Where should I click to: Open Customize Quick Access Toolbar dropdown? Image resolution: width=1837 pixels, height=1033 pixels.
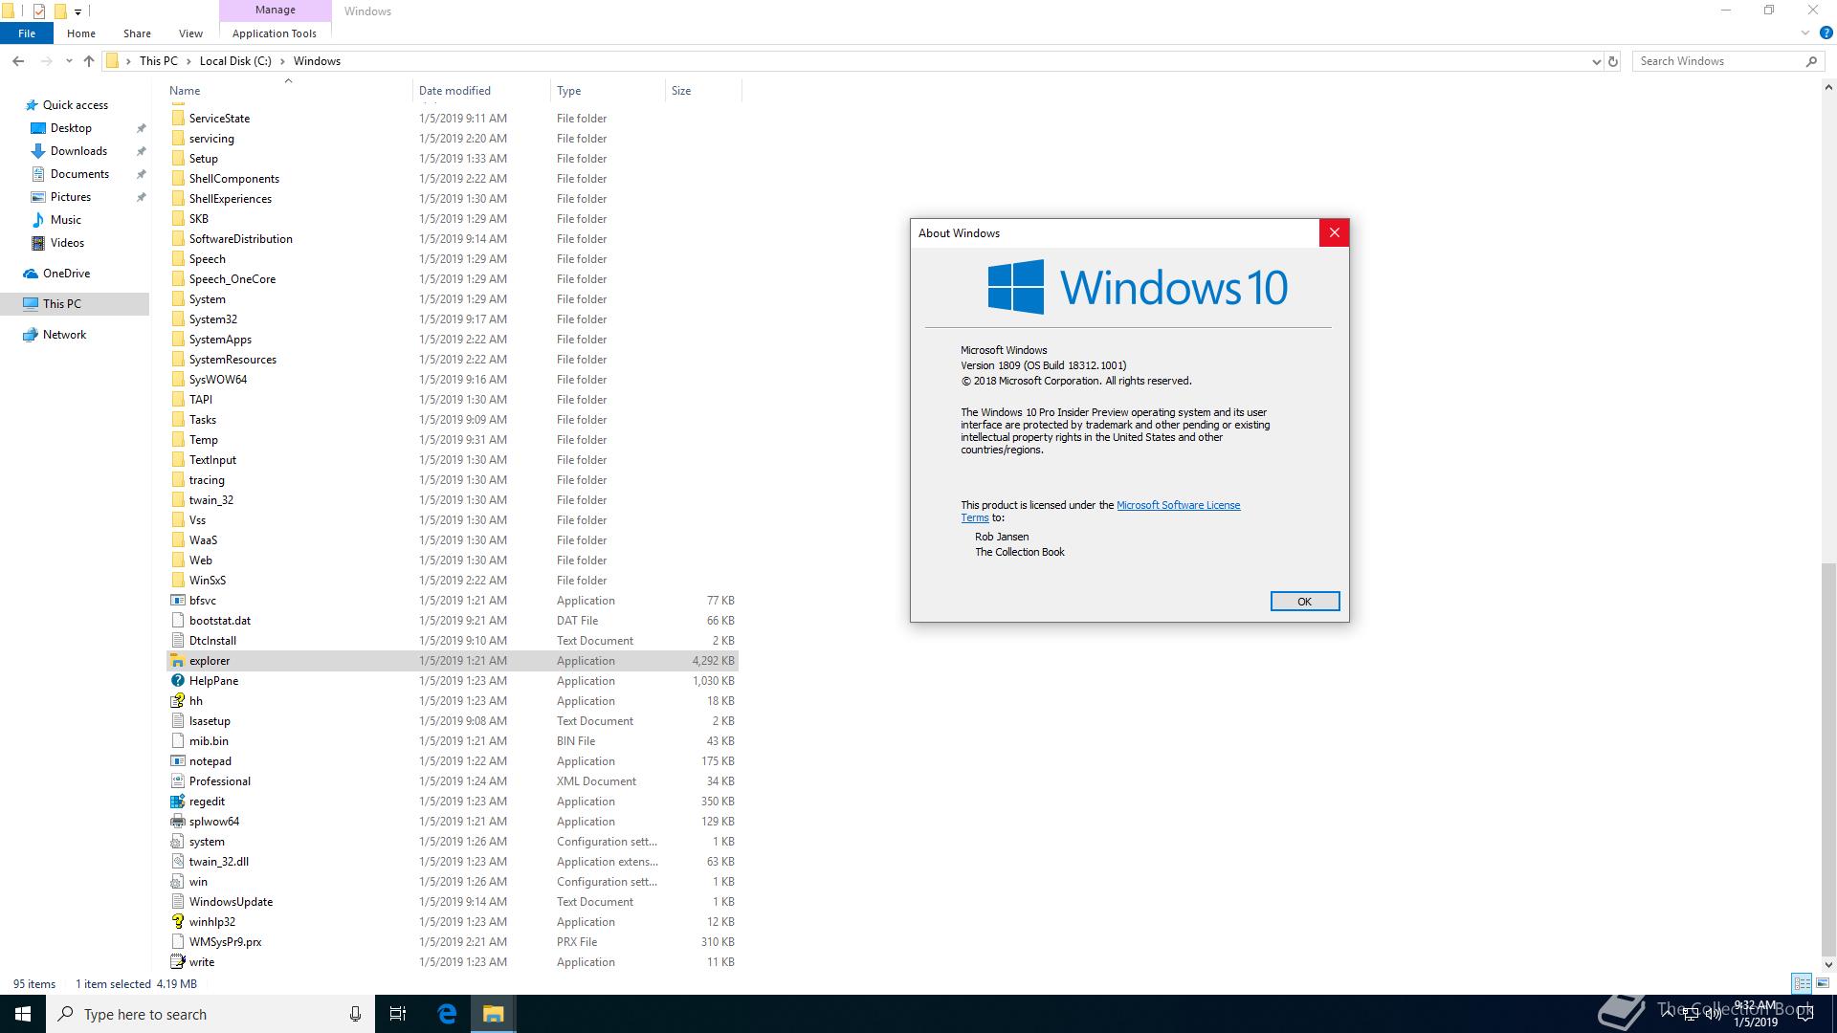click(x=77, y=11)
